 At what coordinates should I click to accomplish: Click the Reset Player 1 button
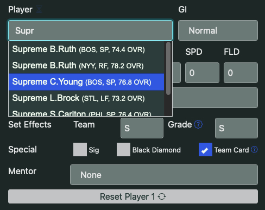[x=133, y=196]
